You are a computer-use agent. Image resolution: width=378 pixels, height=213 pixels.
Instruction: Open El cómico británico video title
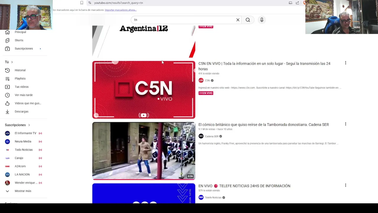point(263,125)
